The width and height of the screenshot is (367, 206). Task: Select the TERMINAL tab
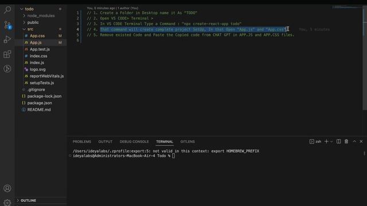pyautogui.click(x=165, y=141)
